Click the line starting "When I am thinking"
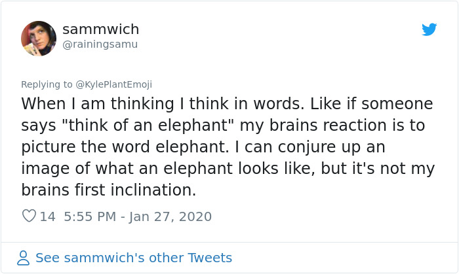The width and height of the screenshot is (459, 274). point(227,104)
